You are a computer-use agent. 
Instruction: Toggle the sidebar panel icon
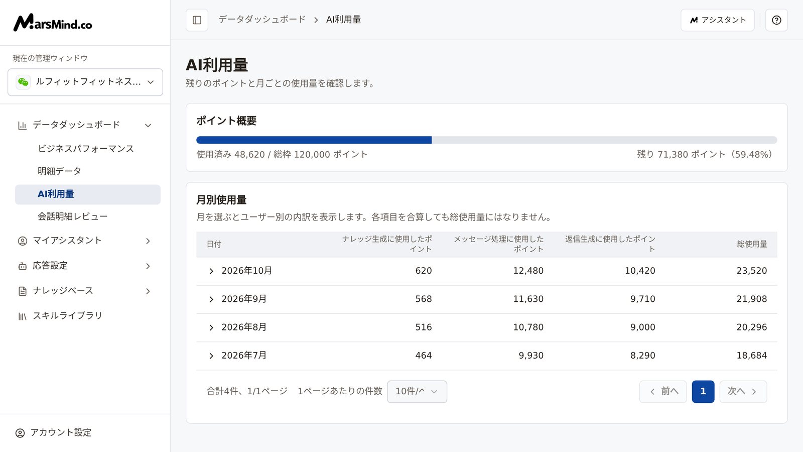197,20
